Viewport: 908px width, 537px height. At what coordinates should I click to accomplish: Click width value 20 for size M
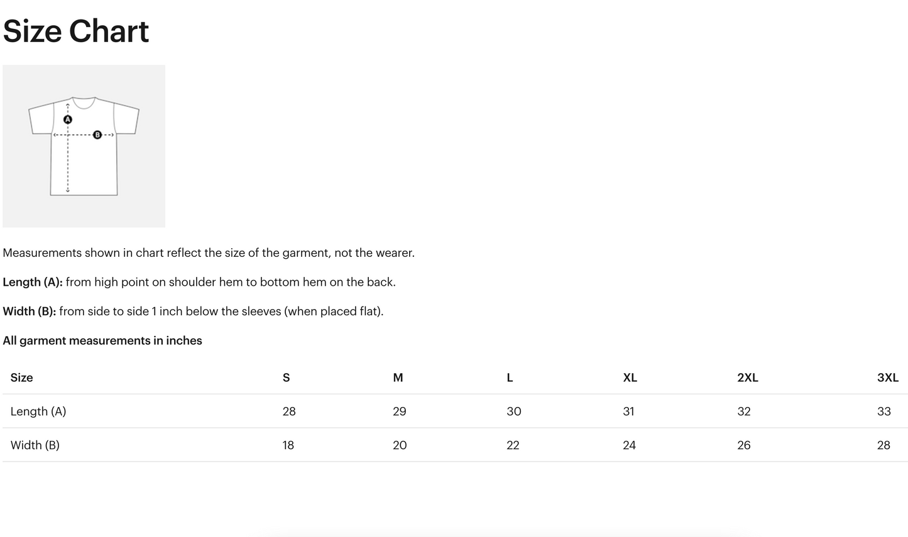click(400, 445)
